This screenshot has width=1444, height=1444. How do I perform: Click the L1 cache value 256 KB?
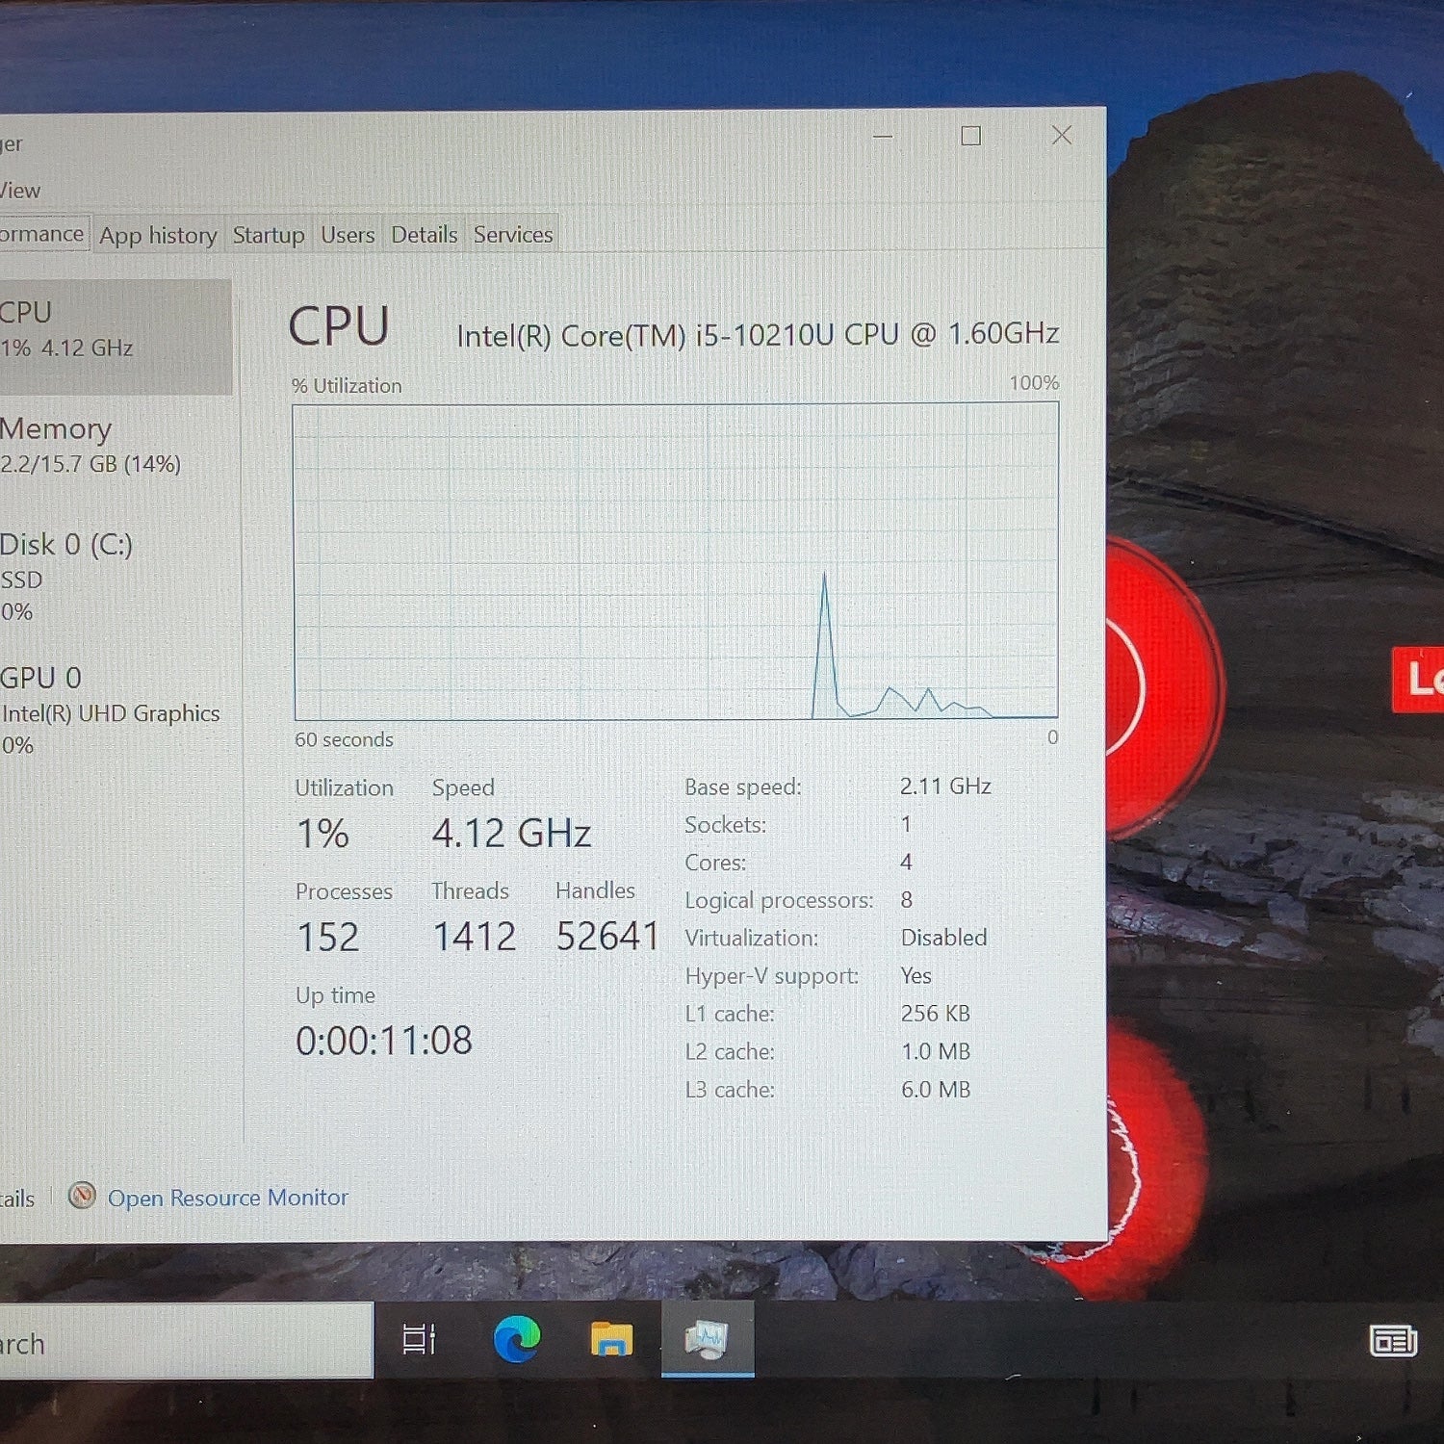pos(936,1013)
